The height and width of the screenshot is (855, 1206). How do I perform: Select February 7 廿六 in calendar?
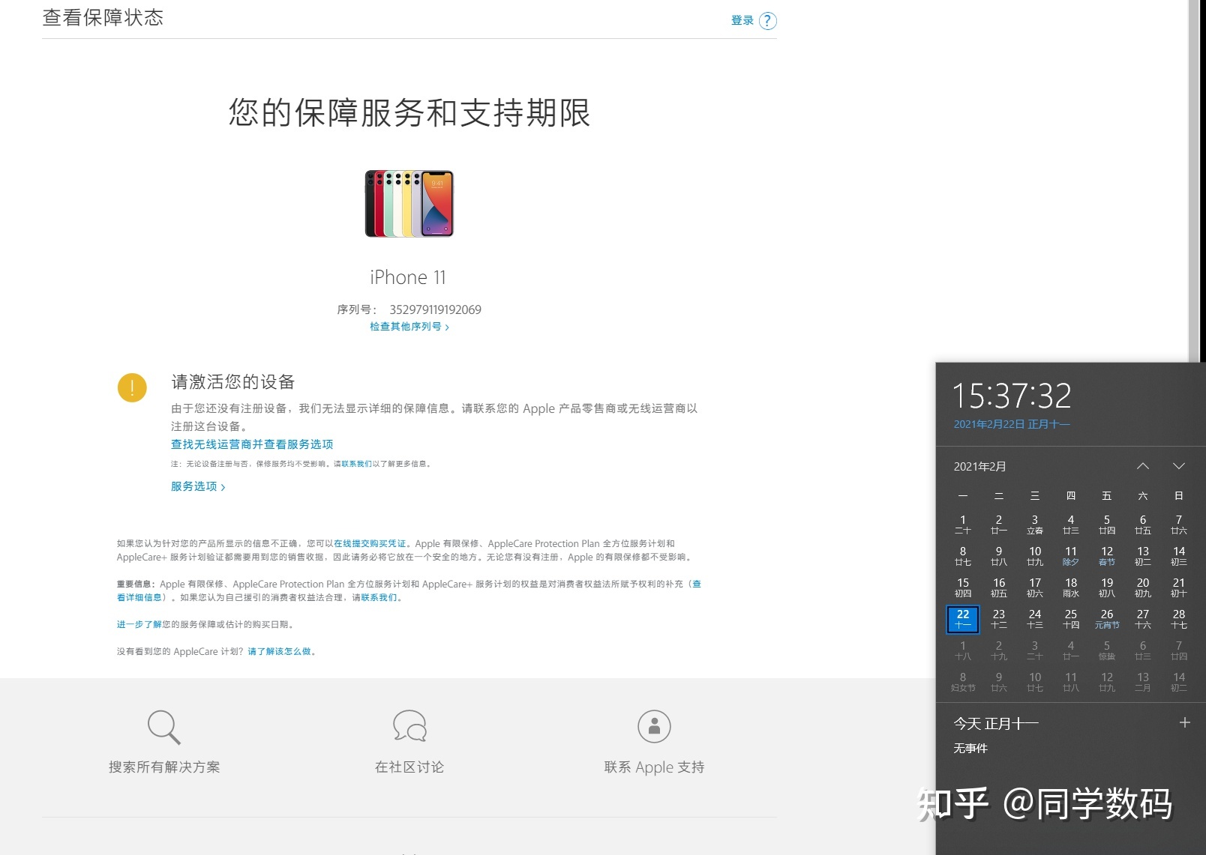(x=1179, y=525)
